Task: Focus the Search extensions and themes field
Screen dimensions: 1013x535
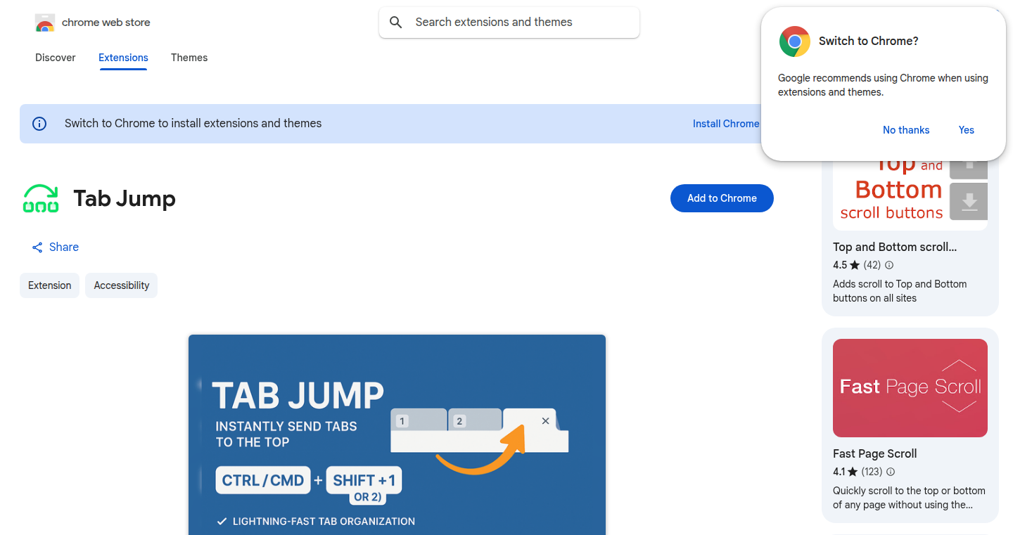Action: [x=509, y=22]
